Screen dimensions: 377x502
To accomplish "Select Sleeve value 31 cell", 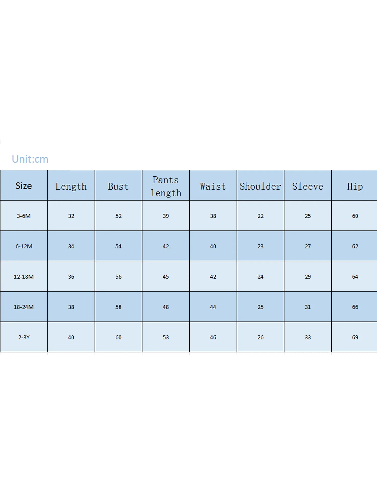I will point(308,307).
